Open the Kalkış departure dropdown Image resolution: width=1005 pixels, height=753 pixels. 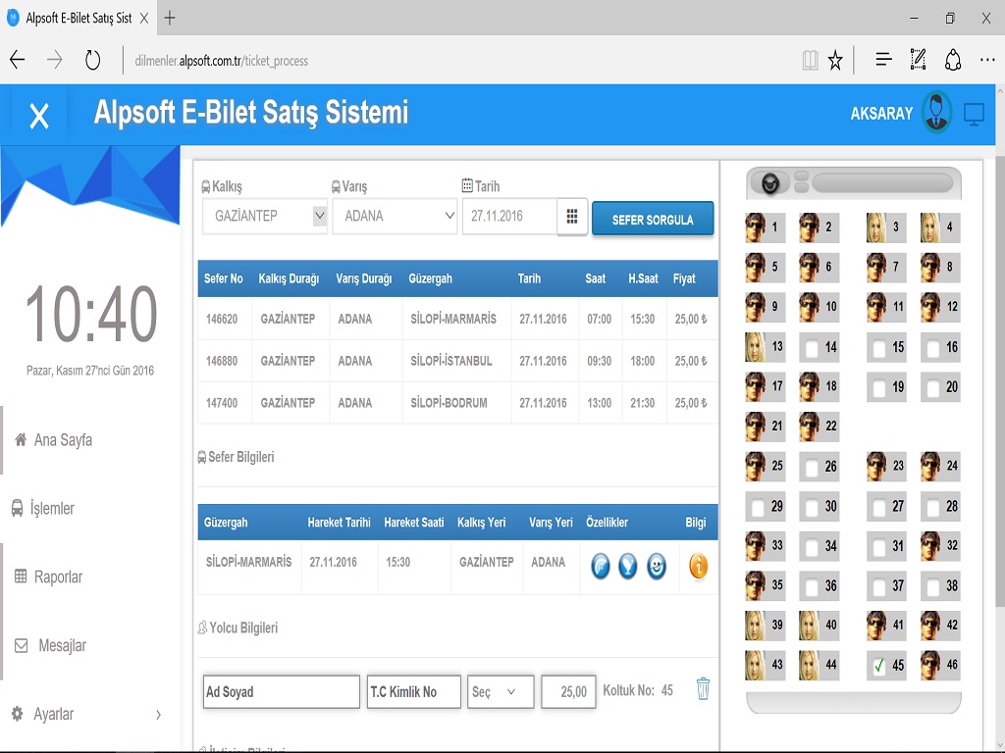click(x=265, y=217)
